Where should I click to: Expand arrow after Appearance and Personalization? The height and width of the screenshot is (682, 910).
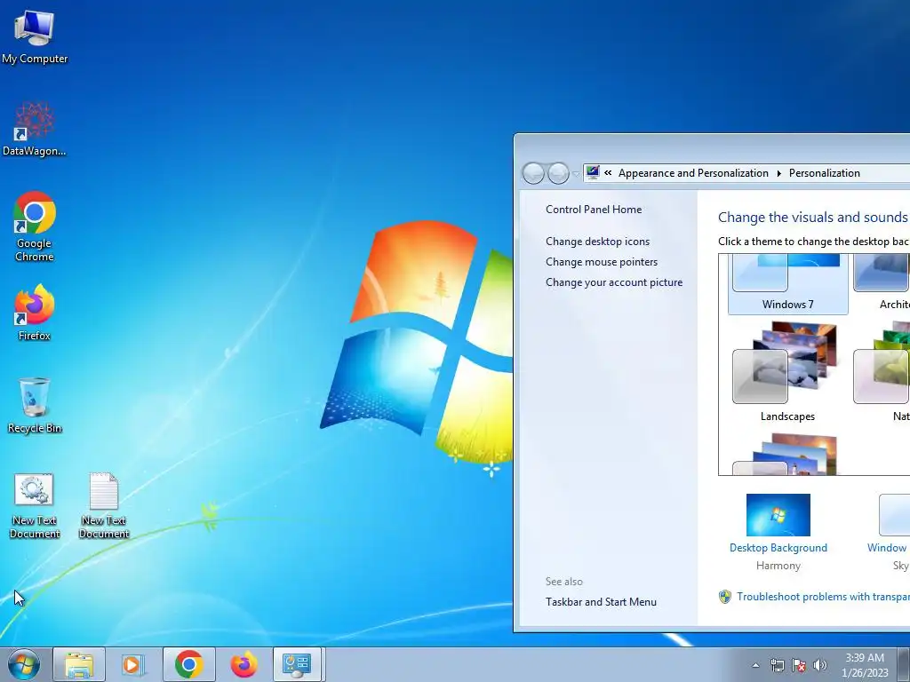[x=778, y=173]
